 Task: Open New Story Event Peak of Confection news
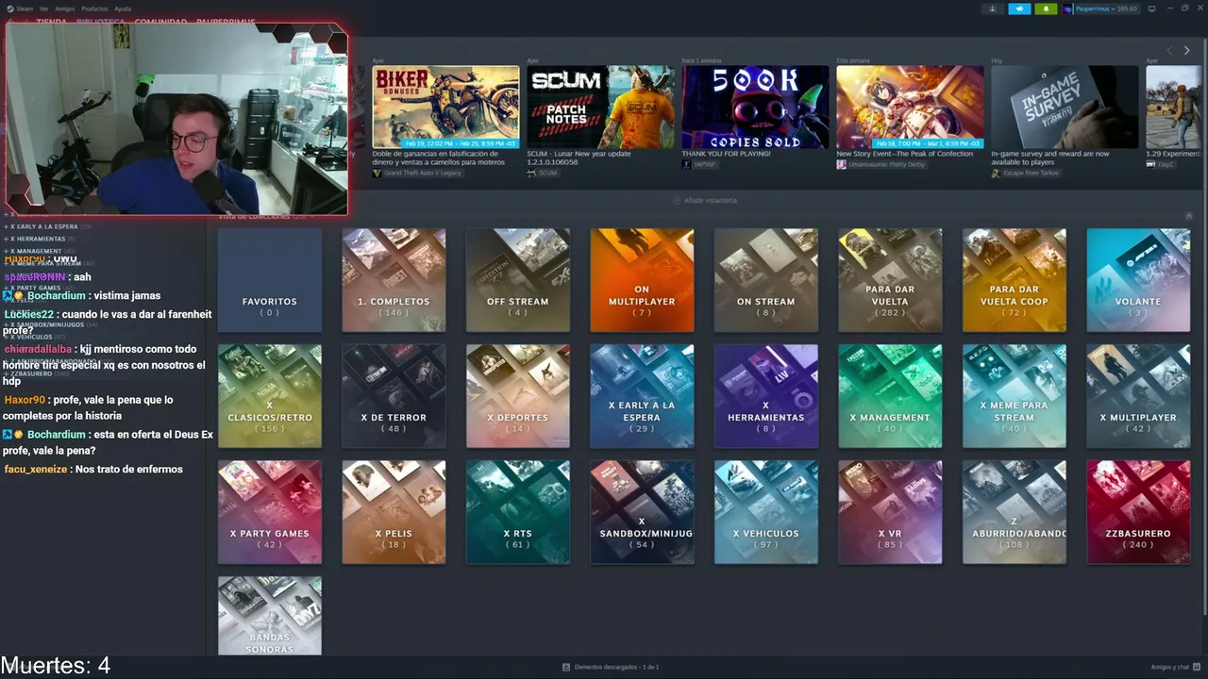tap(910, 107)
